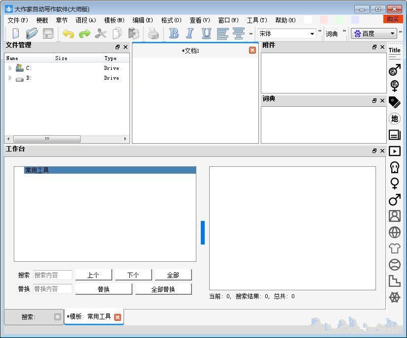The height and width of the screenshot is (338, 407).
Task: Click the Print icon in toolbar
Action: click(x=154, y=33)
